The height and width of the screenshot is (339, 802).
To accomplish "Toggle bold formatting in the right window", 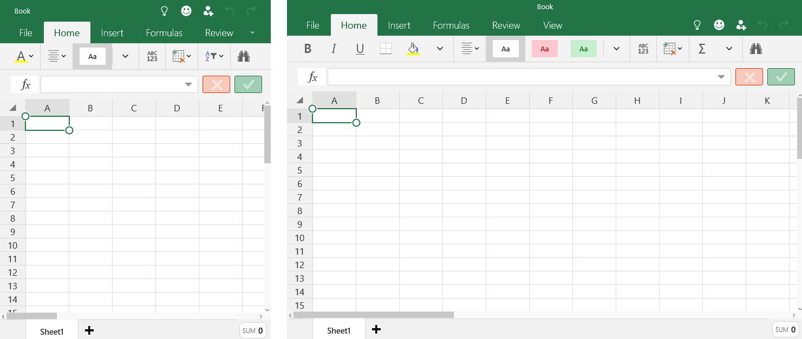I will point(308,49).
